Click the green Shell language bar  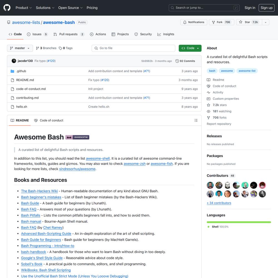click(x=239, y=222)
